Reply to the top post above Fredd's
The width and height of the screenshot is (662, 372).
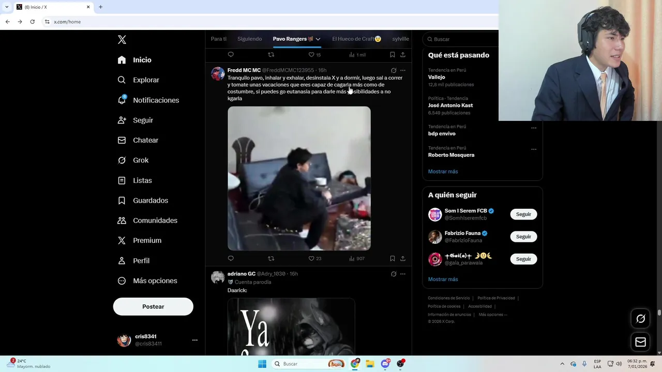pos(231,55)
